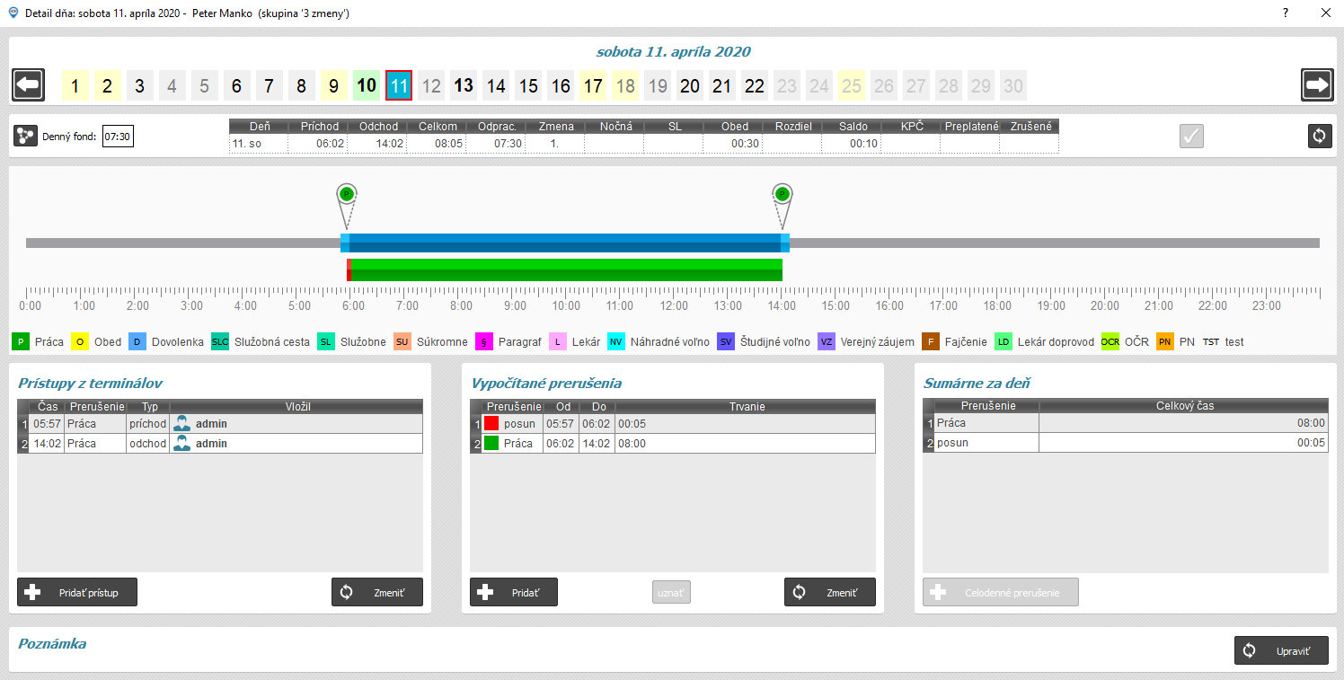
Task: Click the yellow Obed legend icon
Action: [80, 341]
